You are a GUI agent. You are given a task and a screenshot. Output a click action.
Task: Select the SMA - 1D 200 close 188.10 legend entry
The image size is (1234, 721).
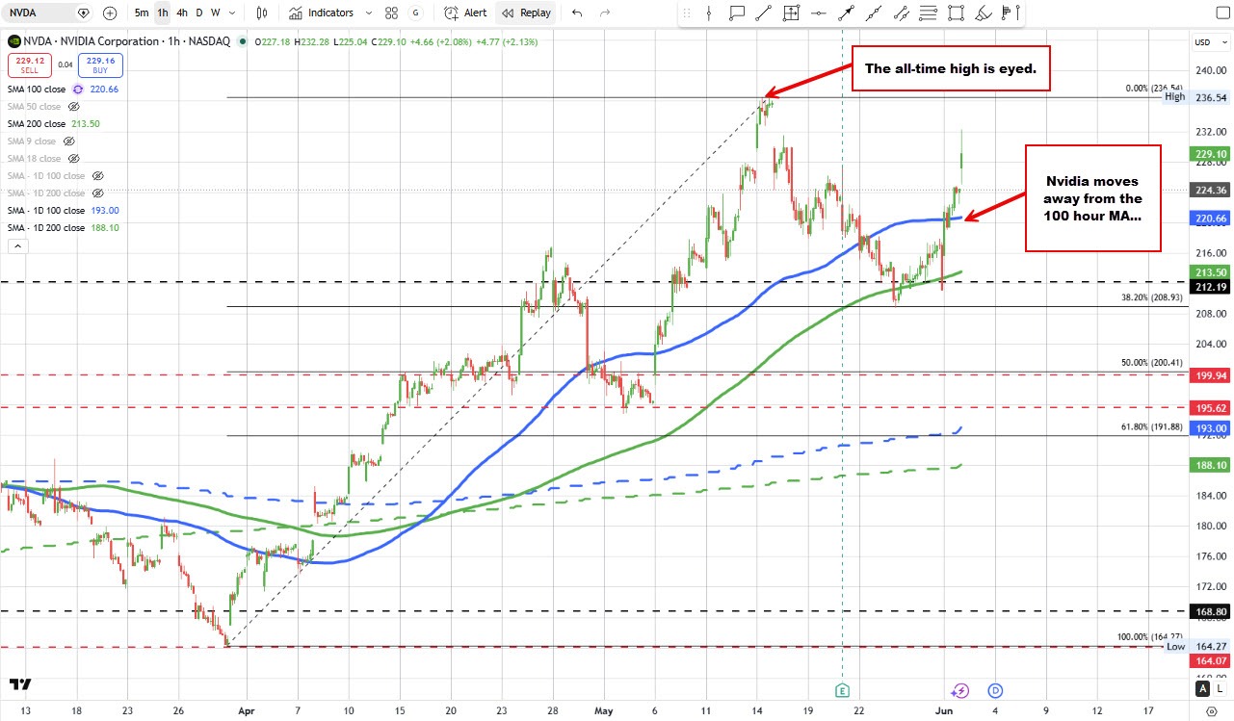click(x=64, y=228)
